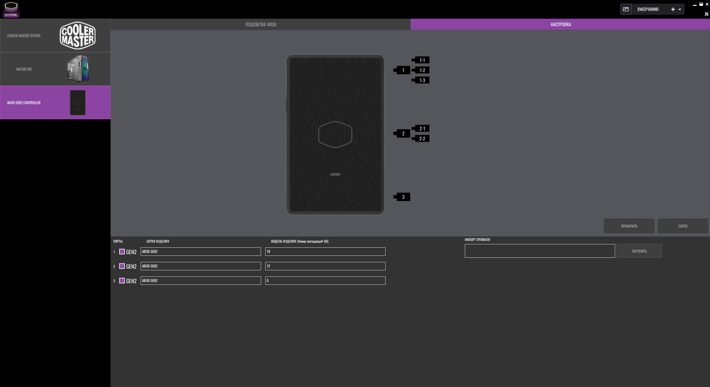Open port 1 product series ARGB GEN2 field

[x=201, y=252]
